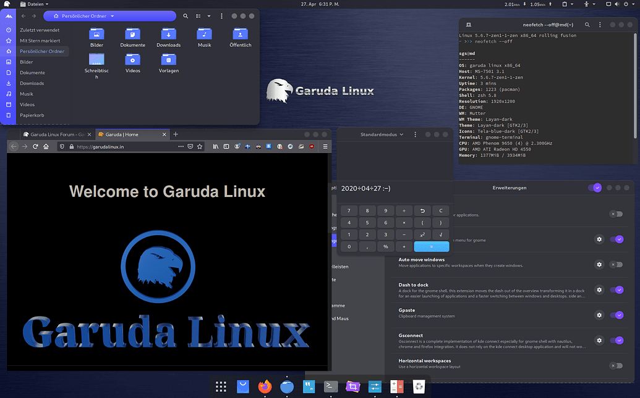Open the Gsconnect extension settings gear
640x398 pixels.
[x=599, y=340]
